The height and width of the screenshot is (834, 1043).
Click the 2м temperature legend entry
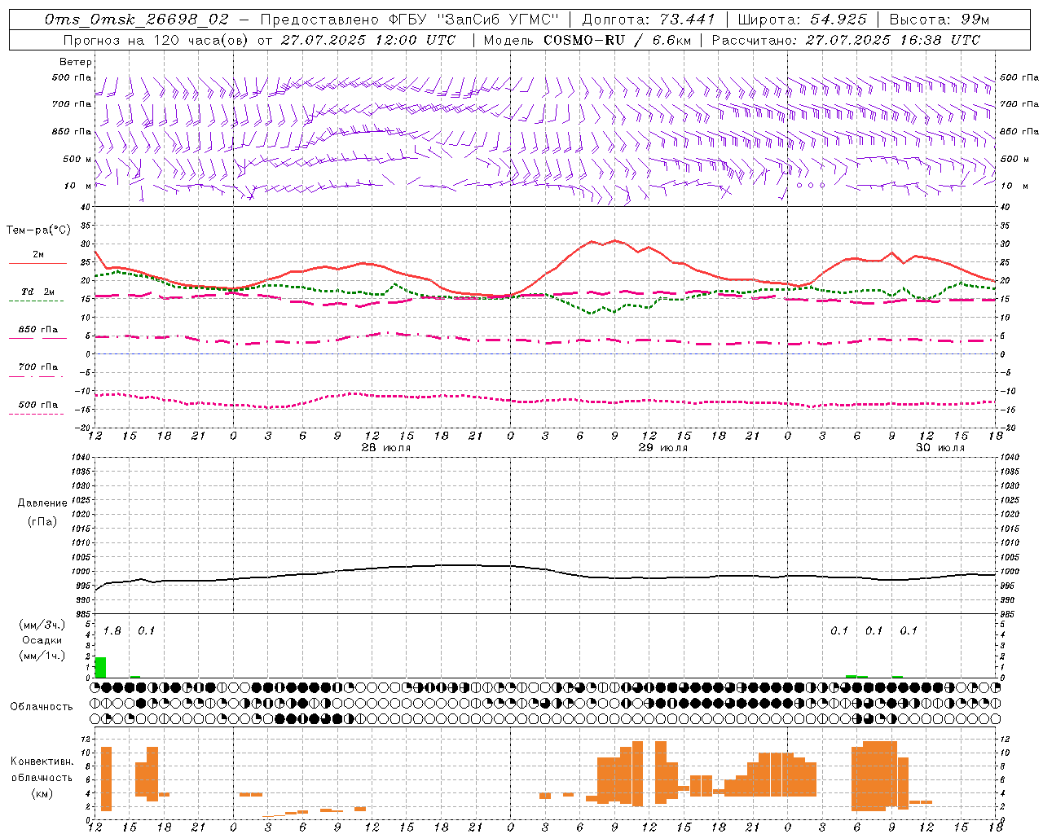[x=37, y=255]
